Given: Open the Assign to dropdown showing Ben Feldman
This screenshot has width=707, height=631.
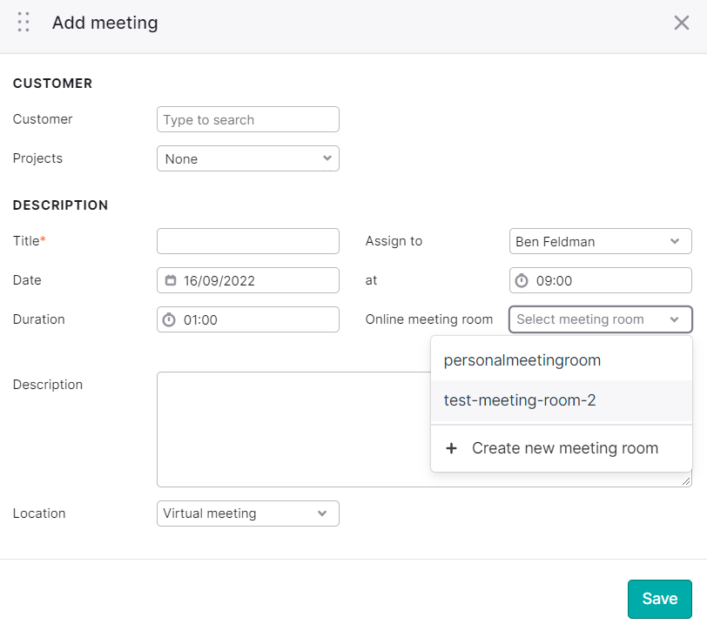Looking at the screenshot, I should pyautogui.click(x=600, y=241).
